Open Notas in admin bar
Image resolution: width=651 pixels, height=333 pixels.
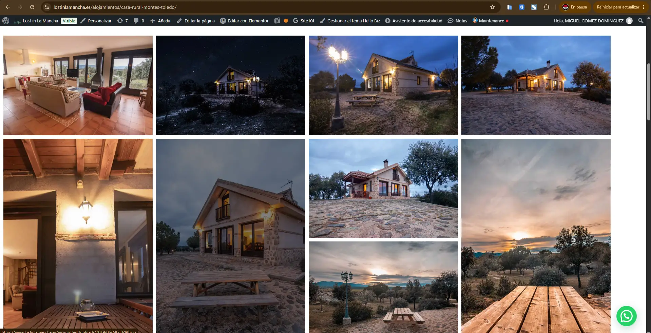click(457, 21)
